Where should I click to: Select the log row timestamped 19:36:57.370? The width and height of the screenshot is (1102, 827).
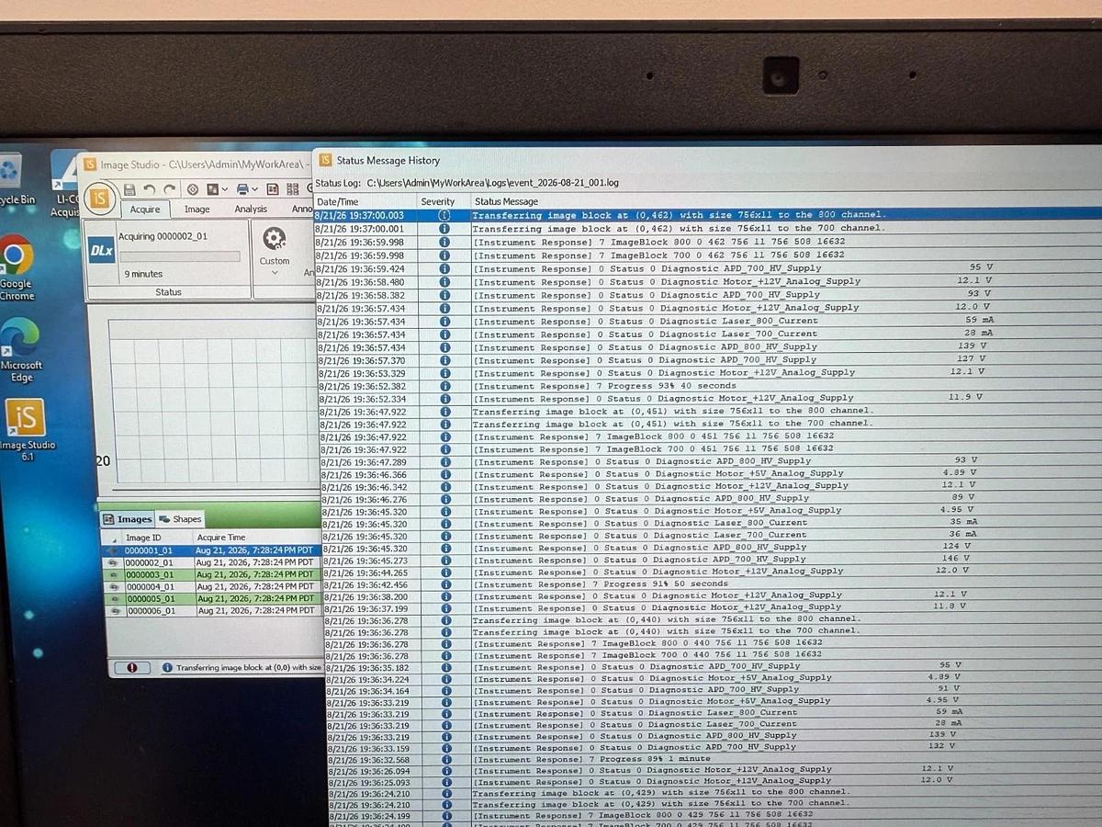[707, 360]
